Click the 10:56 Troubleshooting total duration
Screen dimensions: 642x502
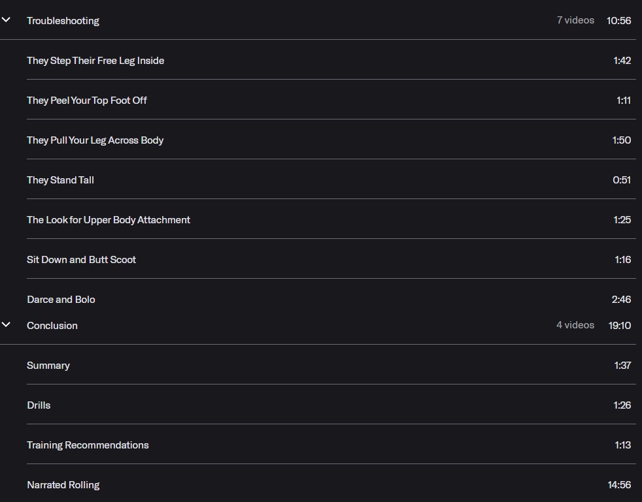click(x=618, y=21)
